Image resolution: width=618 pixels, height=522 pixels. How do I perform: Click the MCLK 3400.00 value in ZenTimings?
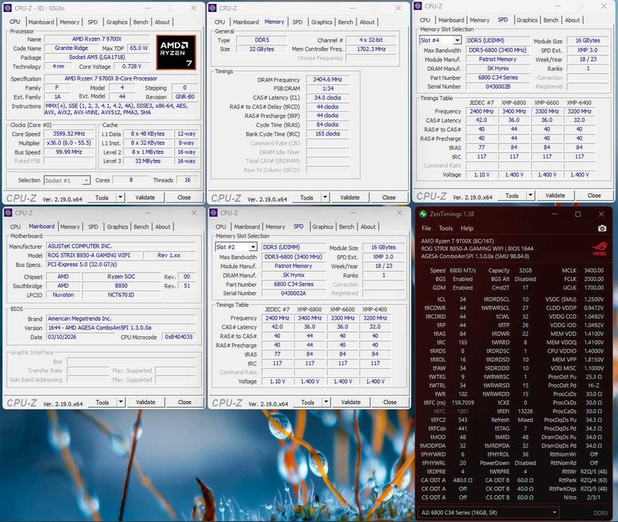pyautogui.click(x=593, y=270)
